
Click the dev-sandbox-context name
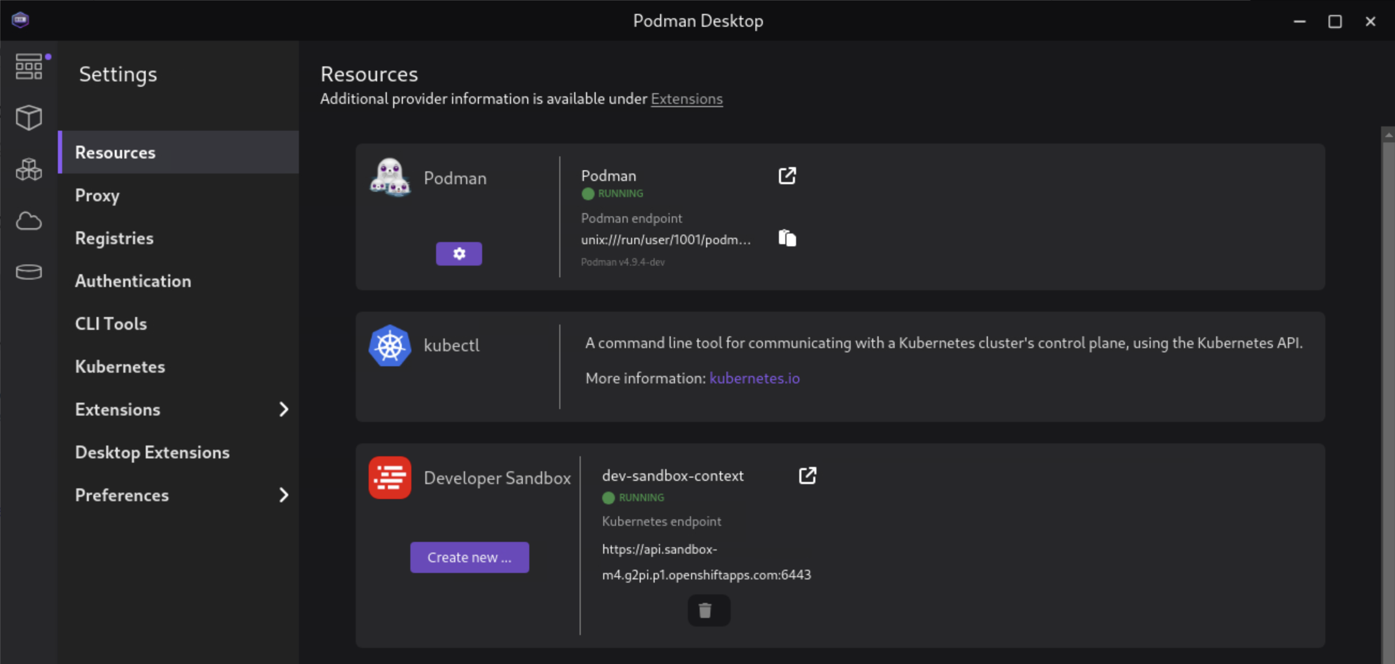673,475
